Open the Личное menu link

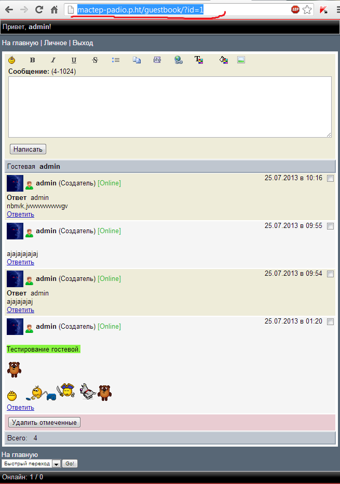[55, 43]
